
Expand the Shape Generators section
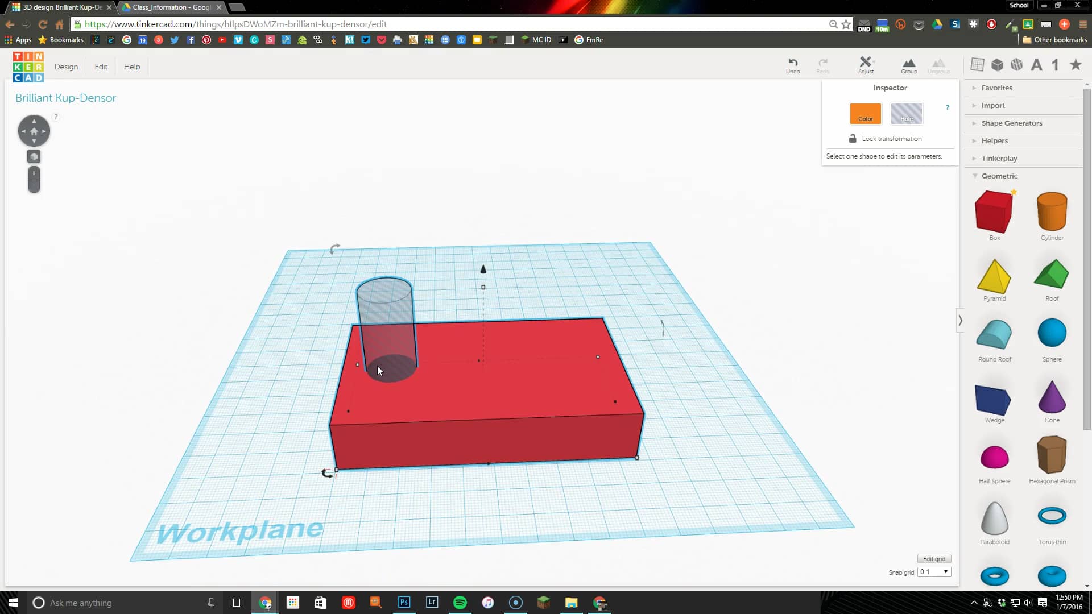click(1011, 123)
